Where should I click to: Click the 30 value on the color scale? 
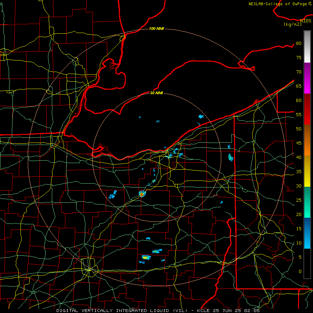[x=299, y=186]
